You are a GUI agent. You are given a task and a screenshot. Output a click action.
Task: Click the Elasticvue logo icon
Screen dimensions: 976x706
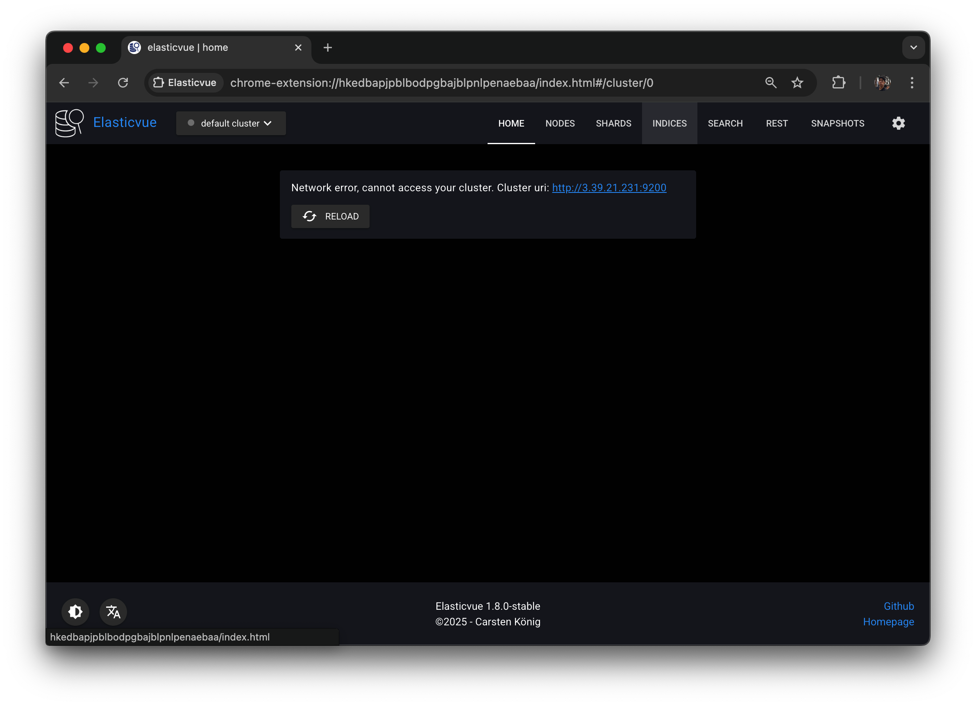pyautogui.click(x=69, y=123)
